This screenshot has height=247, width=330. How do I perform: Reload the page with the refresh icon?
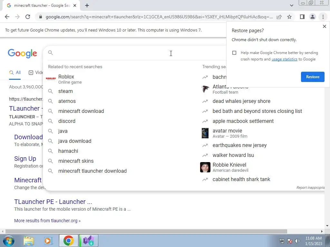[x=28, y=17]
